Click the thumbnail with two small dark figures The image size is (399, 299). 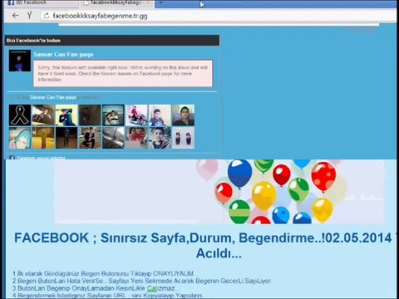pos(183,138)
